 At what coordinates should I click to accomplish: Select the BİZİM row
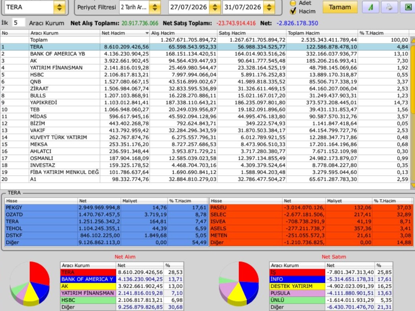pyautogui.click(x=205, y=123)
